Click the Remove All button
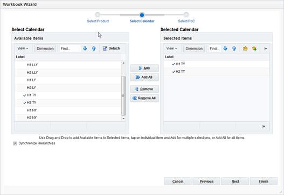Image resolution: width=284 pixels, height=195 pixels. [144, 98]
